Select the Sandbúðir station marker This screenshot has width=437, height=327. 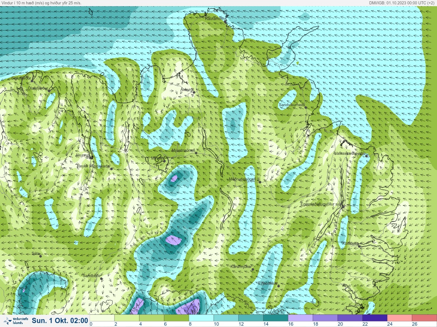101,279
